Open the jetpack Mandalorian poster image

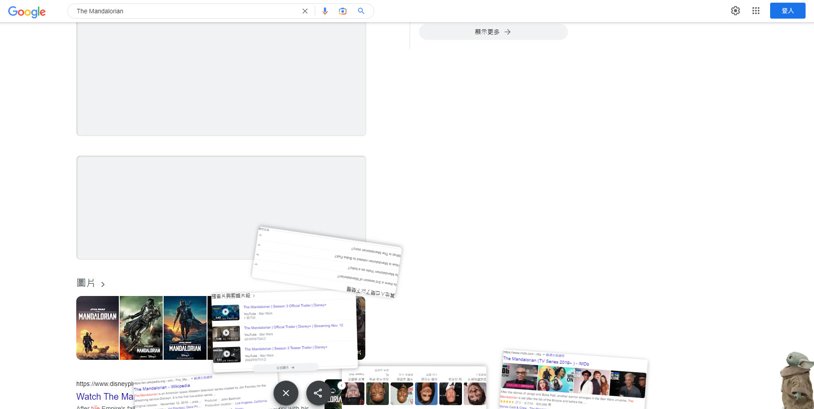pyautogui.click(x=141, y=328)
